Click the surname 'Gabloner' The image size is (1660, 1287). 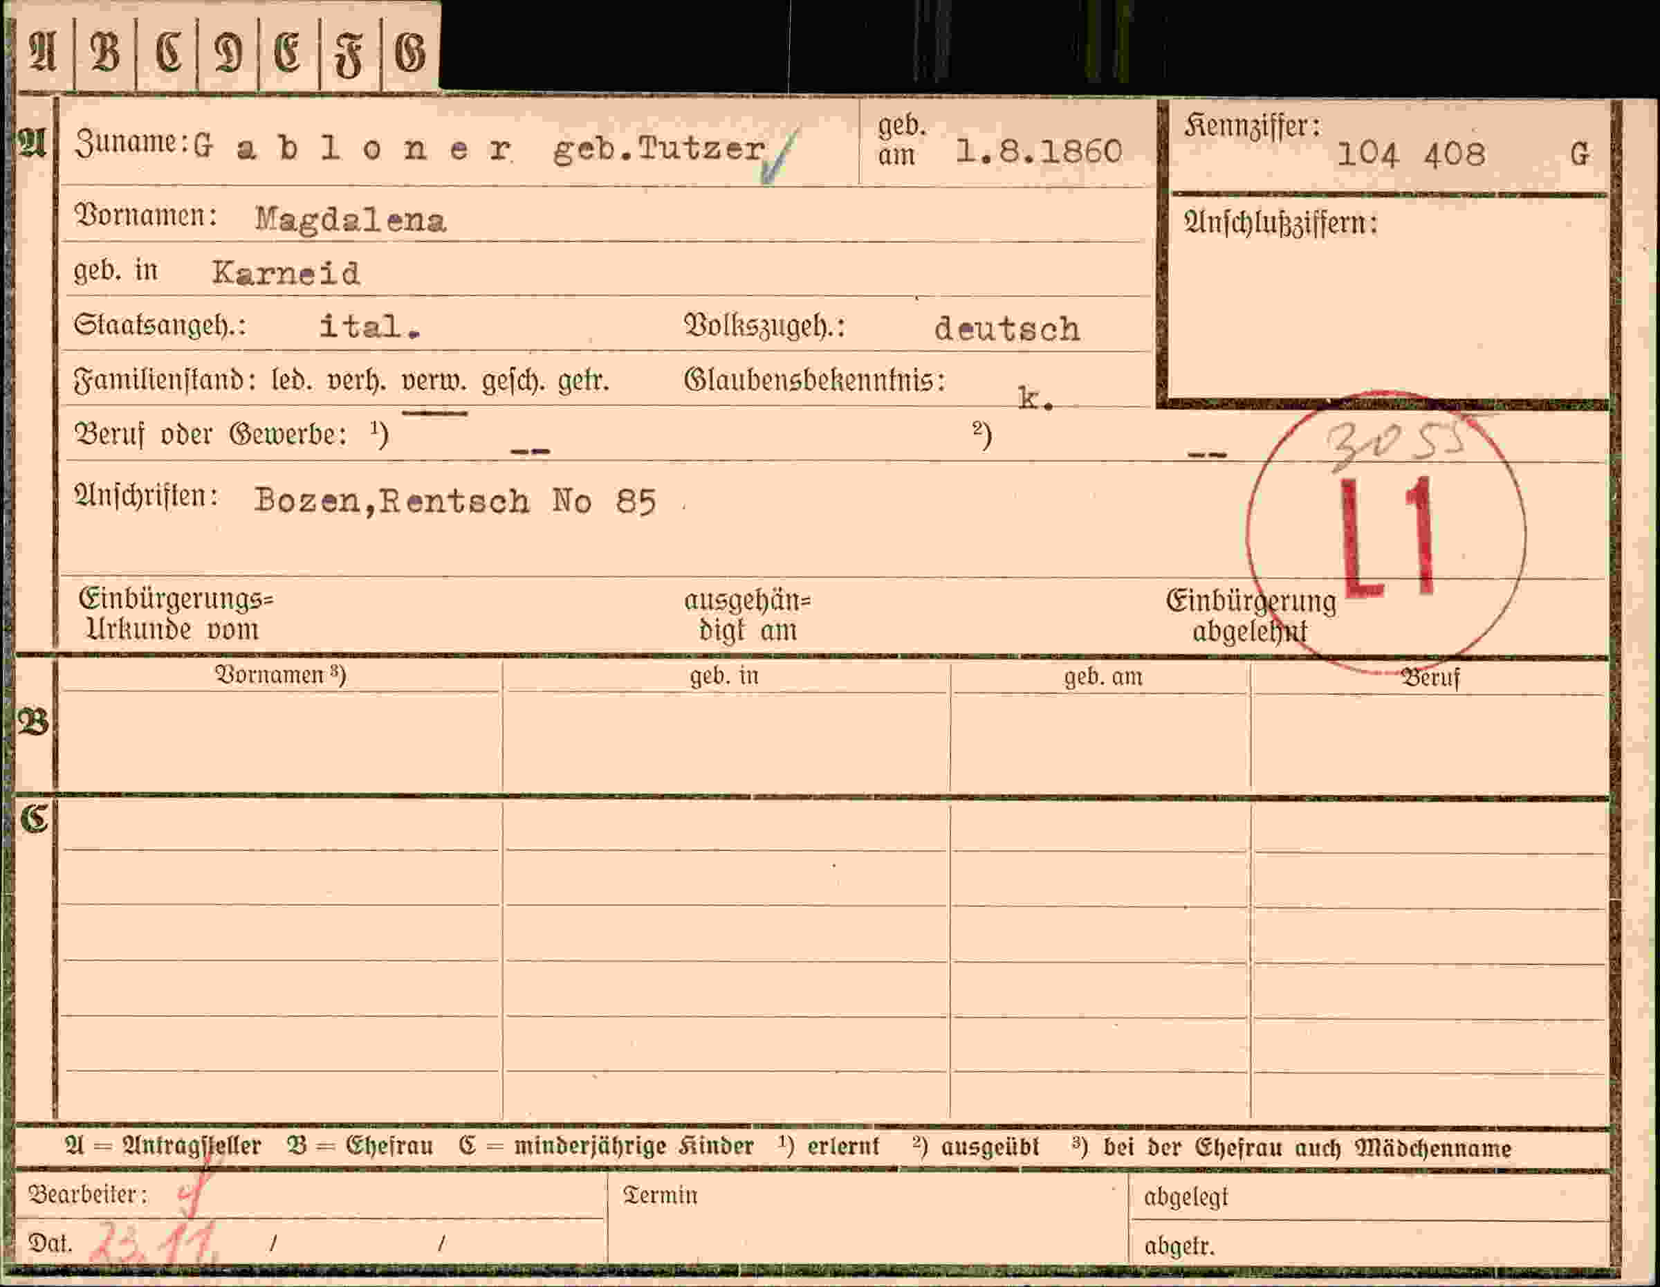(x=352, y=147)
